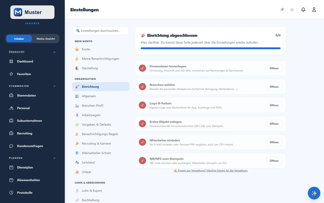The width and height of the screenshot is (324, 203).
Task: Click the Urlaub beach icon
Action: (x=77, y=172)
